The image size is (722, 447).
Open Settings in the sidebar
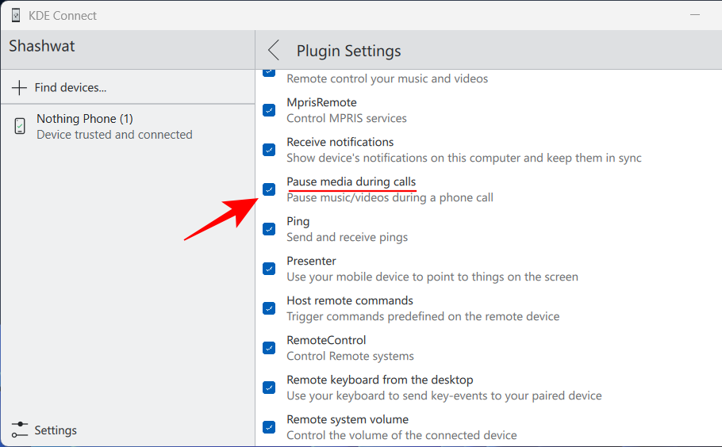click(56, 430)
